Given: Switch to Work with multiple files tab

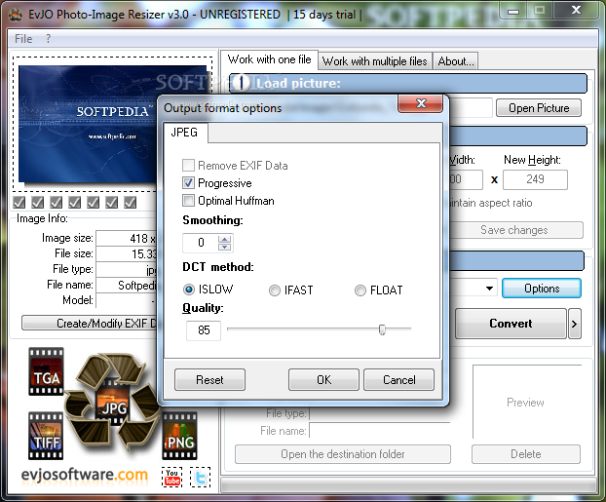Looking at the screenshot, I should pos(375,61).
